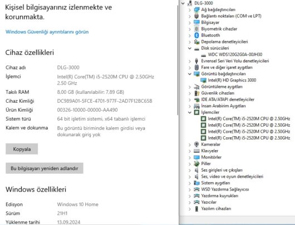Expand the Kameralar category
The image size is (295, 225).
tap(190, 144)
